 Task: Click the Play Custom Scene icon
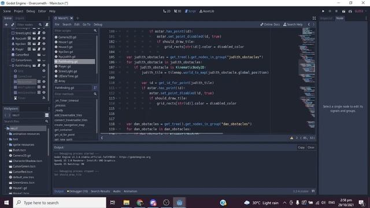click(350, 11)
